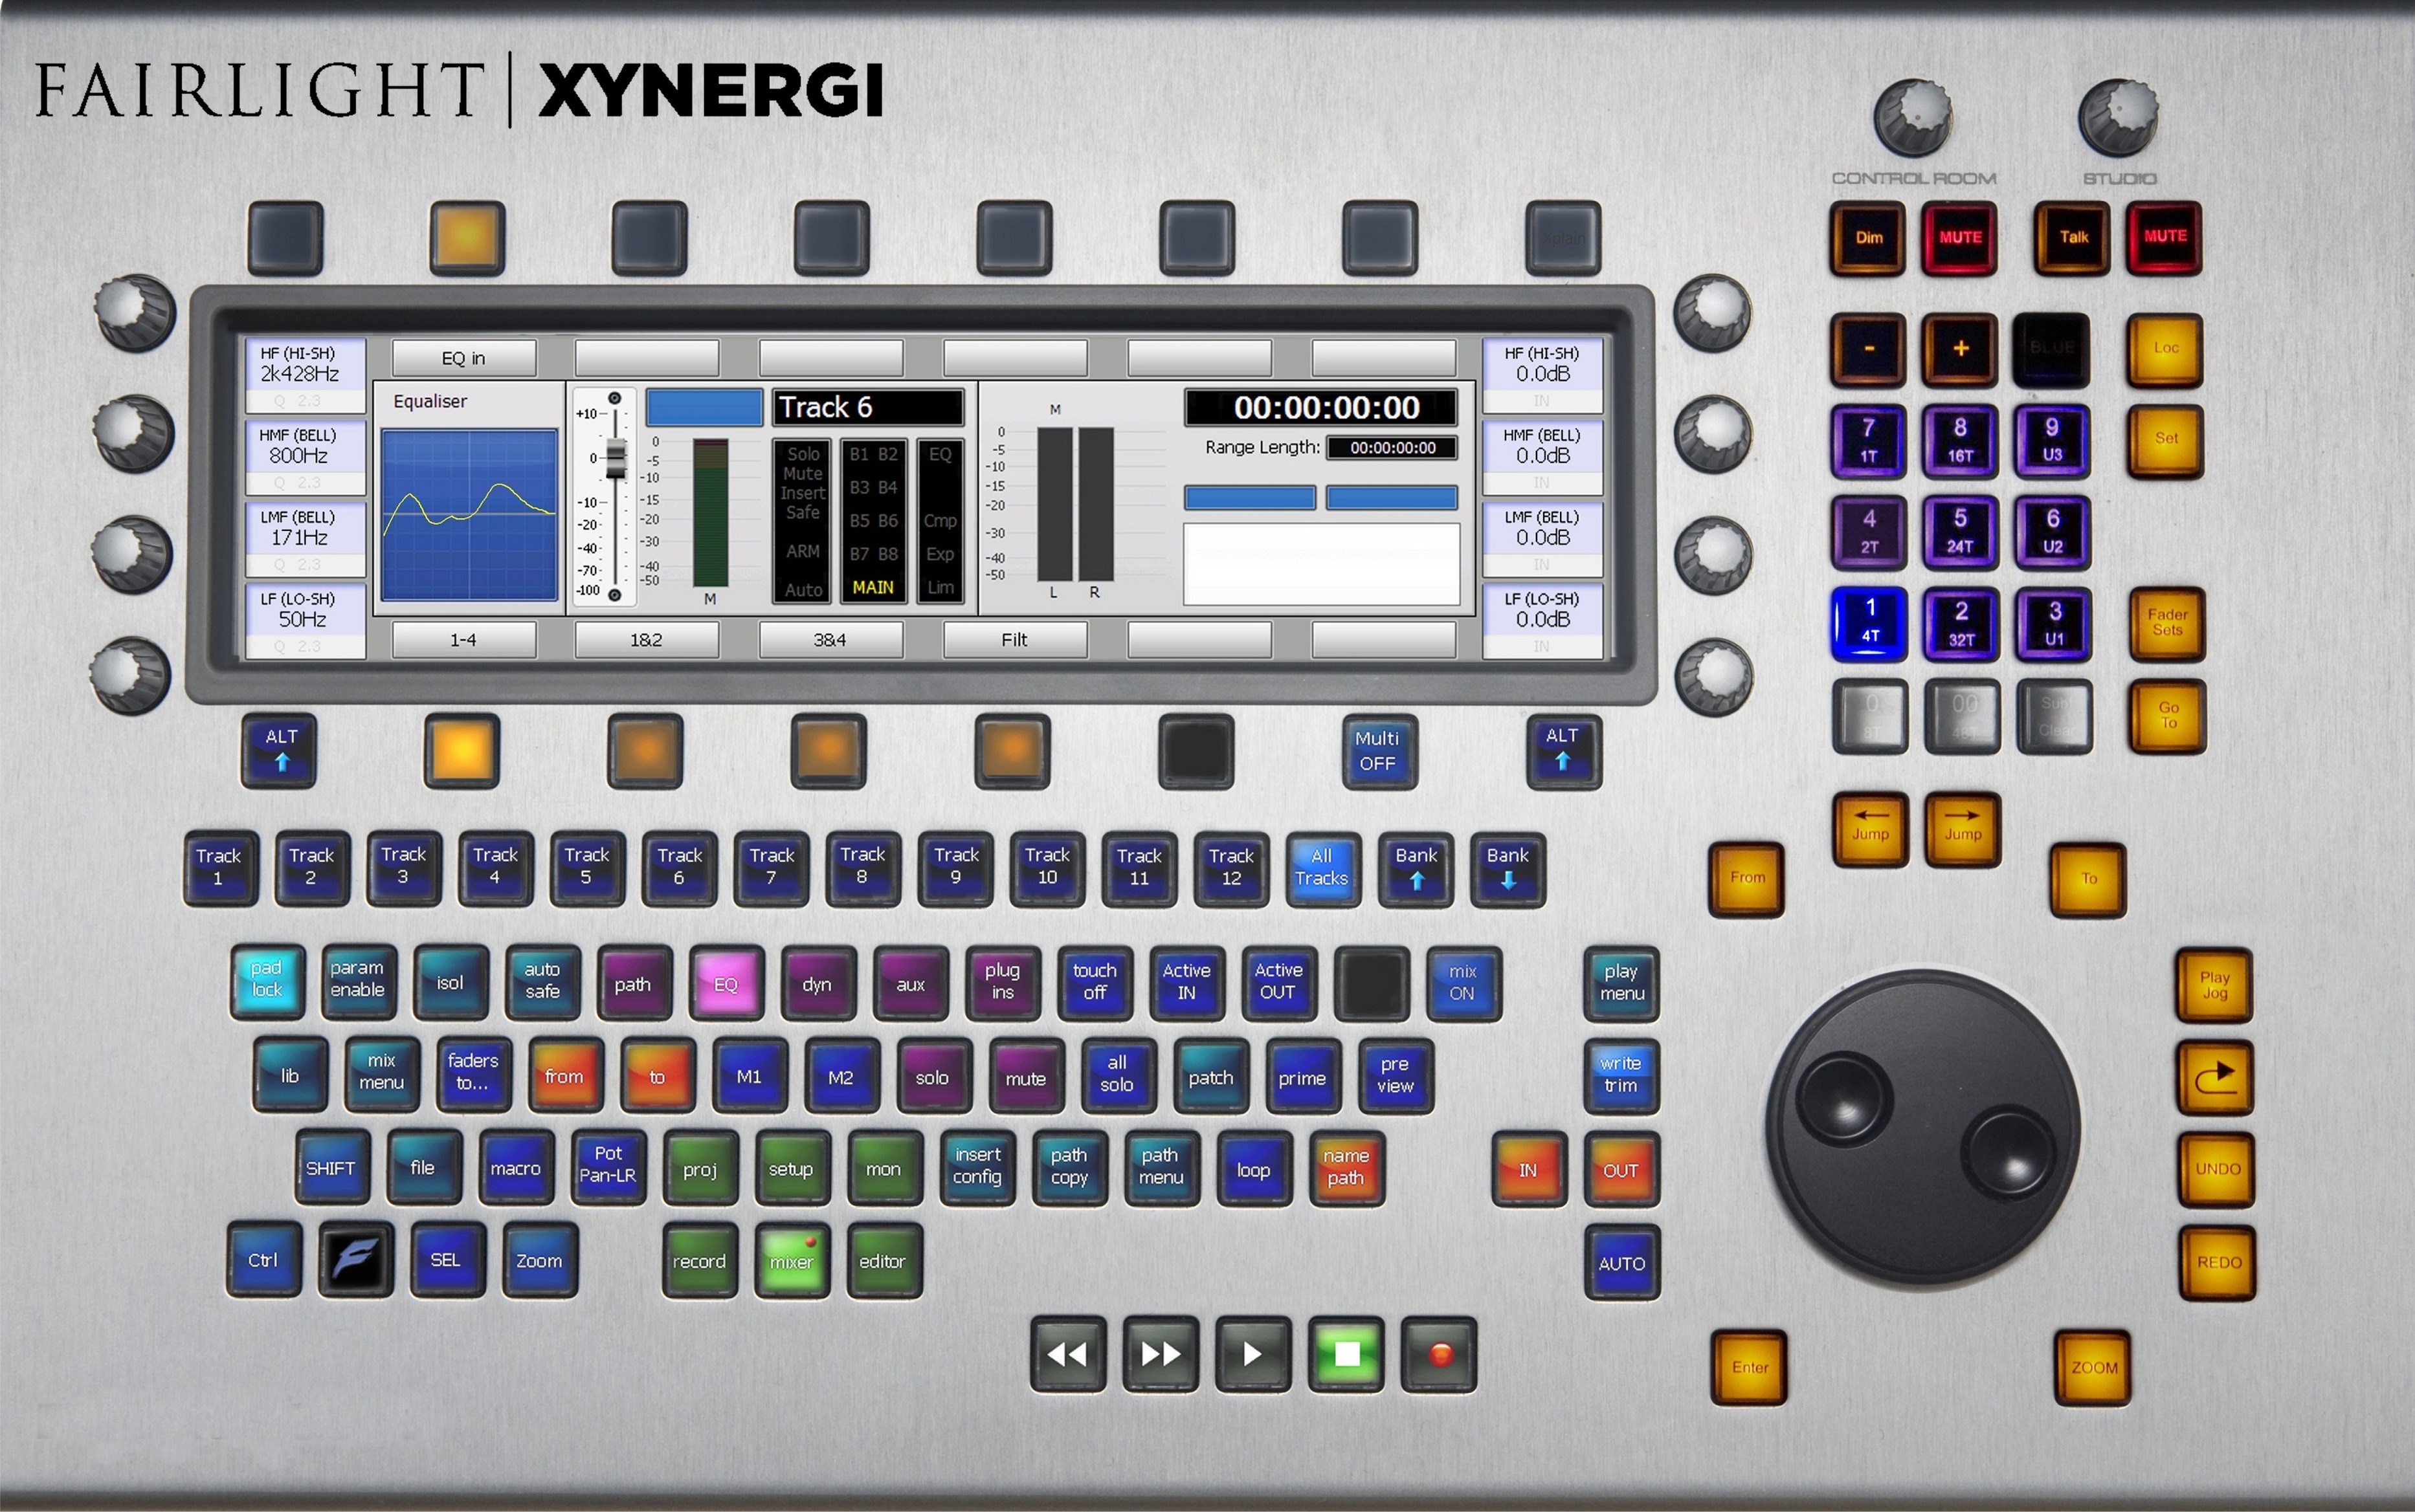Select the Bank down arrow key
Viewport: 2415px width, 1512px height.
pos(1508,869)
